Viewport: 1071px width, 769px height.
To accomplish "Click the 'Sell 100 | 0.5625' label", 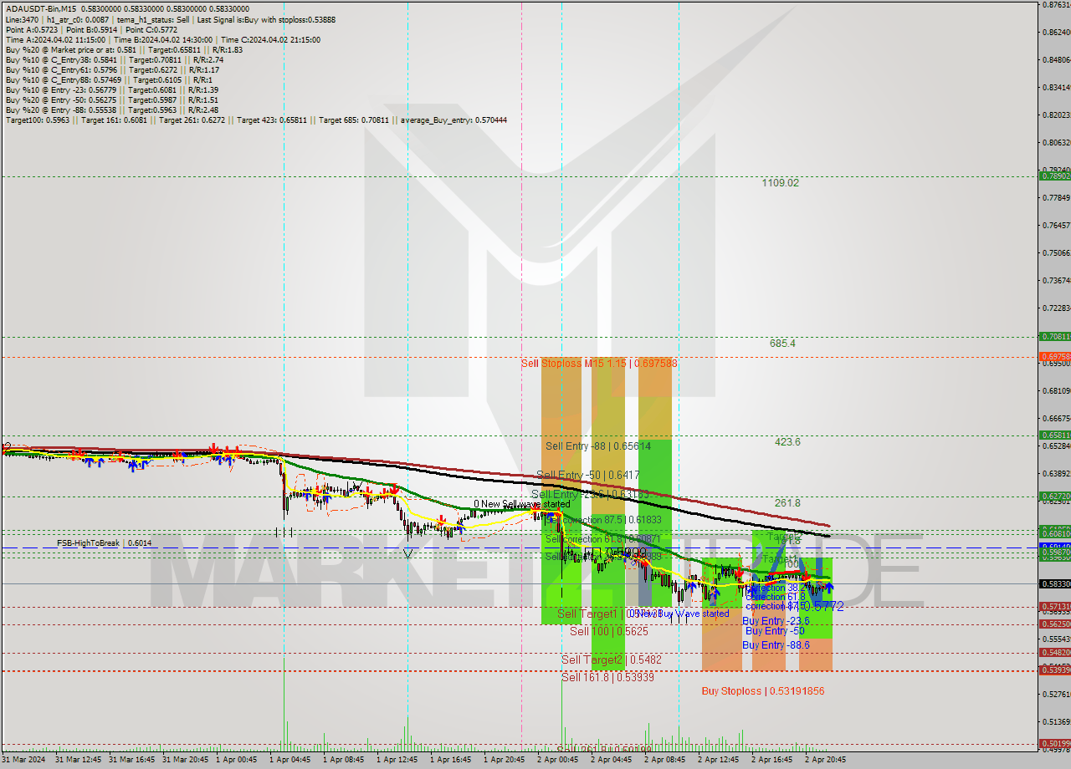I will tap(609, 631).
